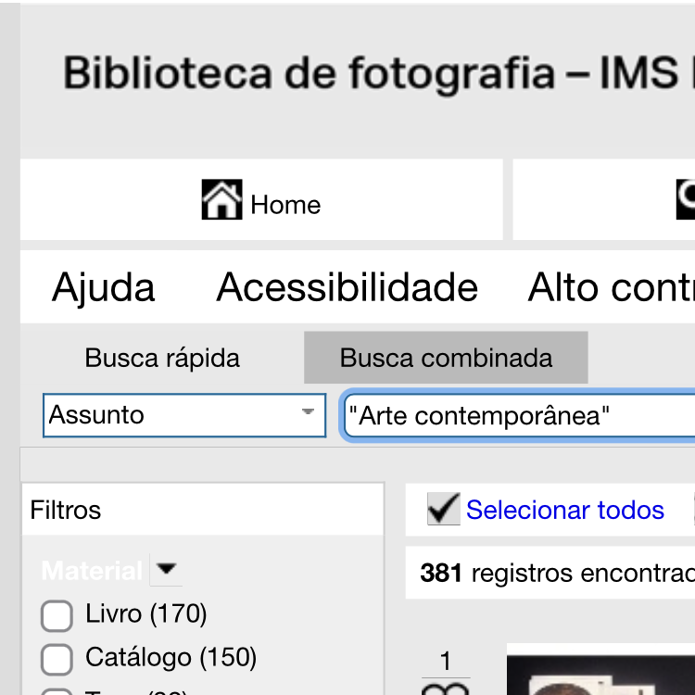
Task: Tick the Selecionar todos checkmark icon
Action: 443,509
